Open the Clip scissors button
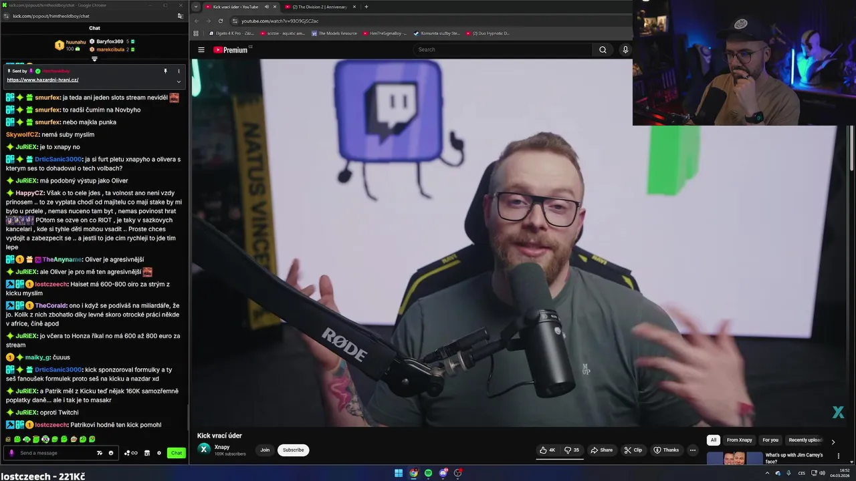This screenshot has height=481, width=856. tap(633, 450)
